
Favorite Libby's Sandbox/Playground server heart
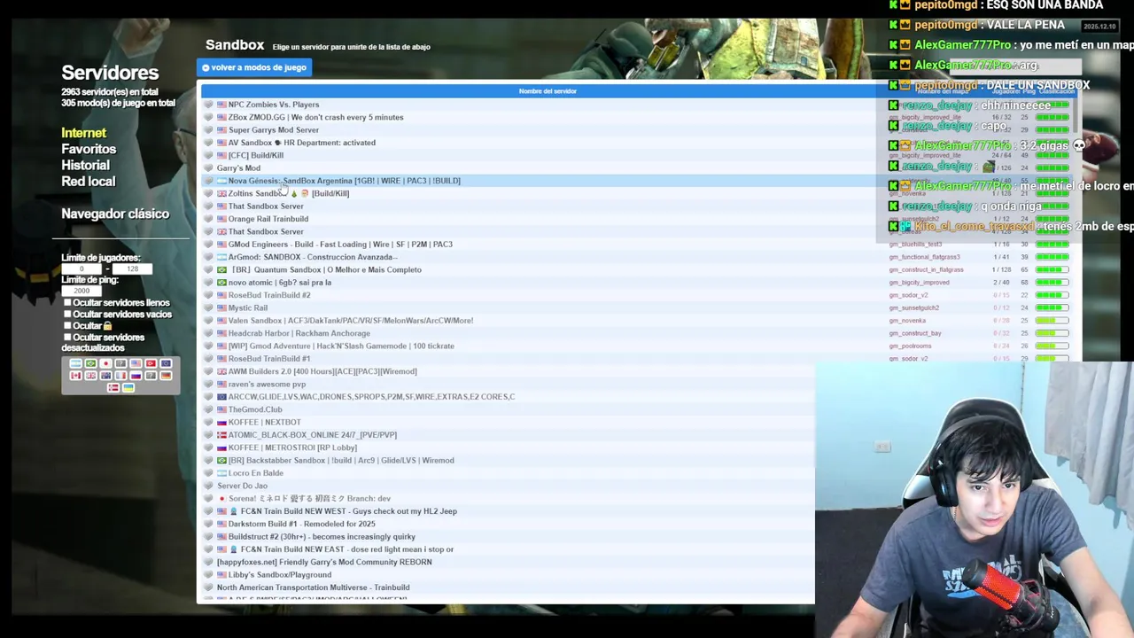[x=209, y=575]
